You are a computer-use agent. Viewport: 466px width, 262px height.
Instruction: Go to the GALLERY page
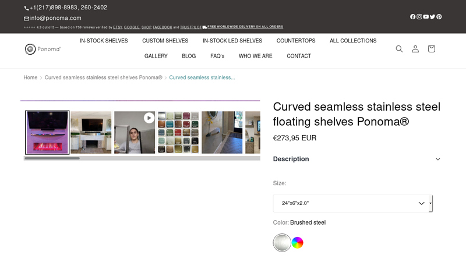click(x=156, y=56)
